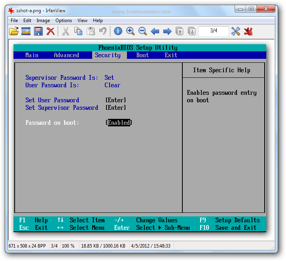Click the highlighted Enabled value
Screen dimensions: 286x261
119,122
